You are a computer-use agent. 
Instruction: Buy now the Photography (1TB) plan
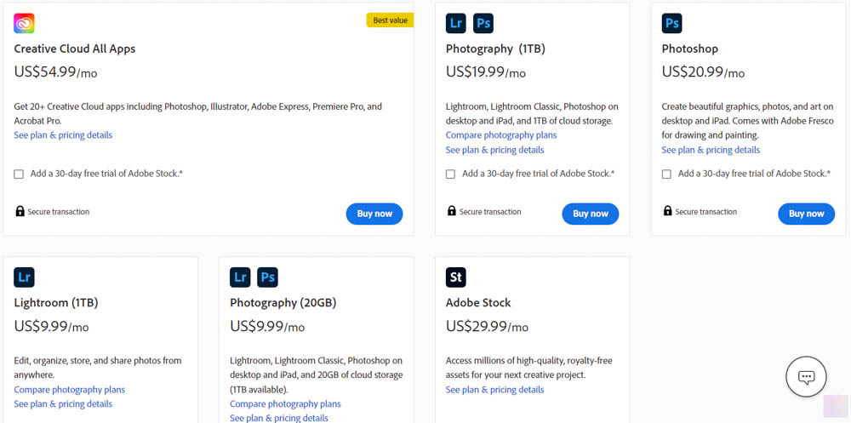[591, 214]
